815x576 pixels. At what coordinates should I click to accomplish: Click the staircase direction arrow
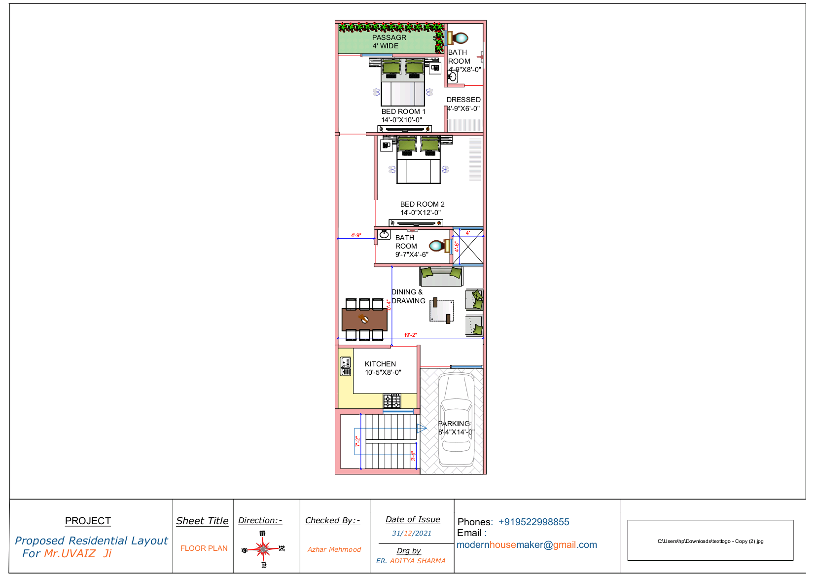click(422, 429)
